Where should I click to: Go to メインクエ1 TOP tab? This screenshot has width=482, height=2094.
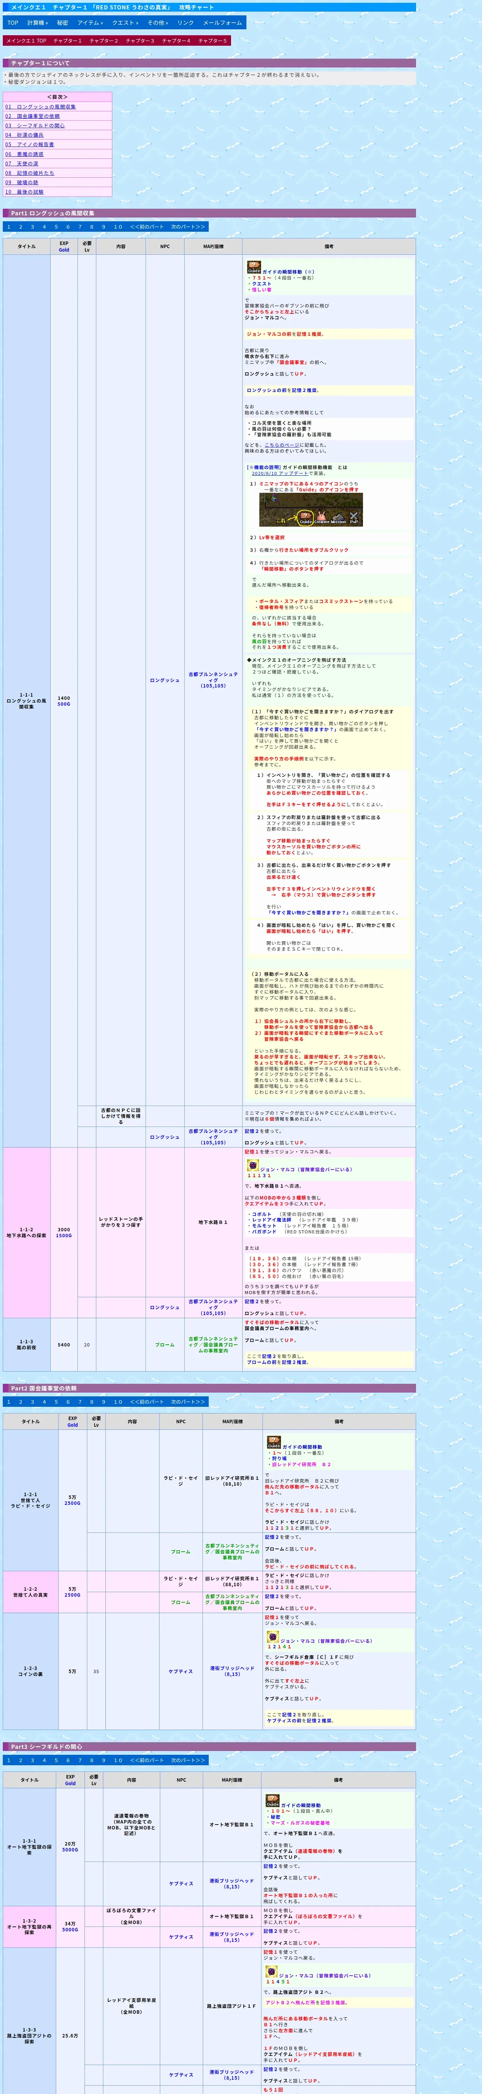click(x=26, y=40)
